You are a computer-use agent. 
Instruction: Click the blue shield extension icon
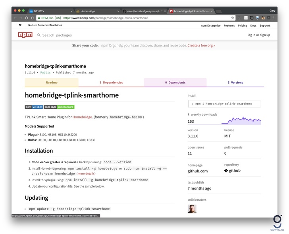[258, 18]
